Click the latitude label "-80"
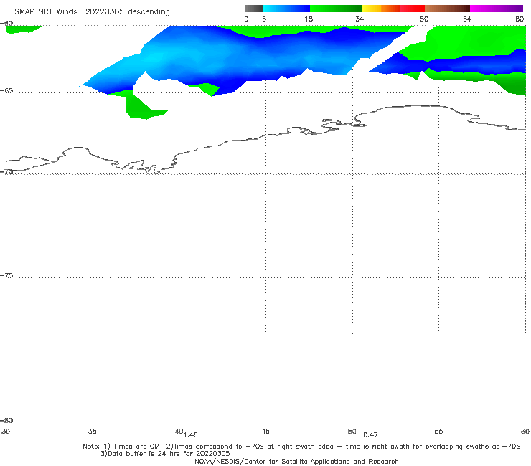Viewport: 531px width, 466px height. tap(6, 420)
